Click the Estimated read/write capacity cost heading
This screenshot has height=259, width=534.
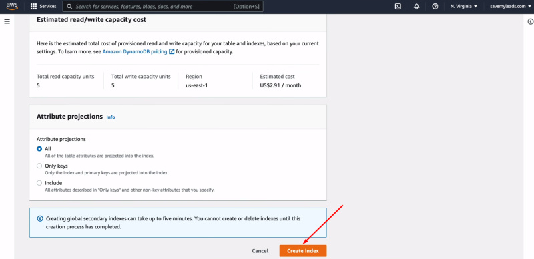click(91, 20)
